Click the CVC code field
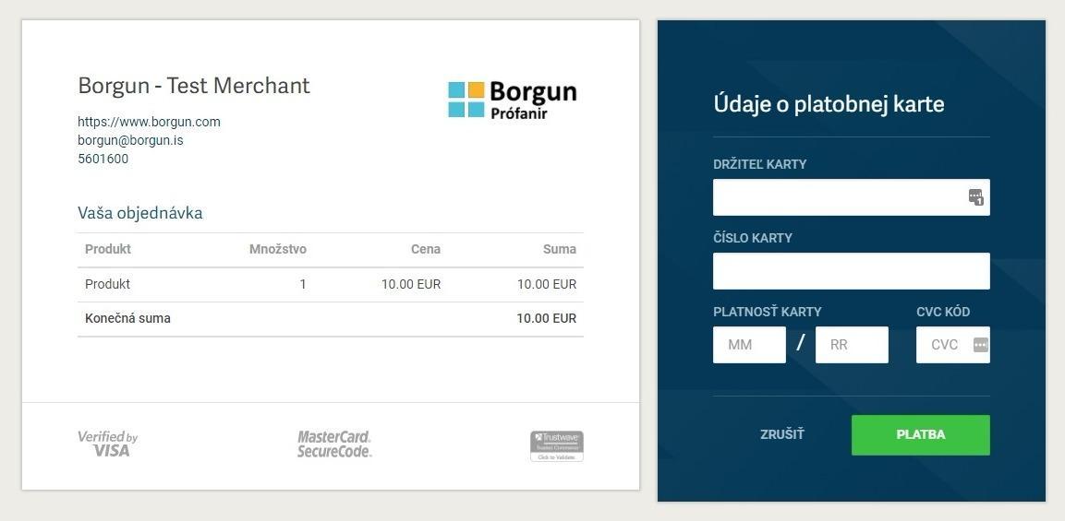This screenshot has height=521, width=1065. (953, 345)
